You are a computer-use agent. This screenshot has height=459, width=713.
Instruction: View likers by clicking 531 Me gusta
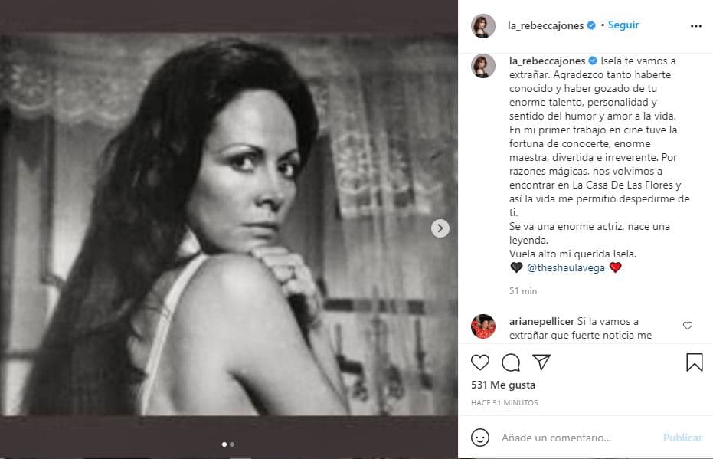[x=503, y=385]
